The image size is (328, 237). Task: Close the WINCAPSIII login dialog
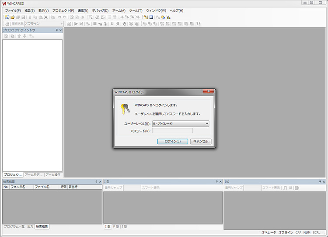(208, 91)
